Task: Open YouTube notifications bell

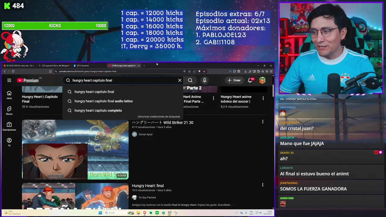Action: [x=250, y=80]
